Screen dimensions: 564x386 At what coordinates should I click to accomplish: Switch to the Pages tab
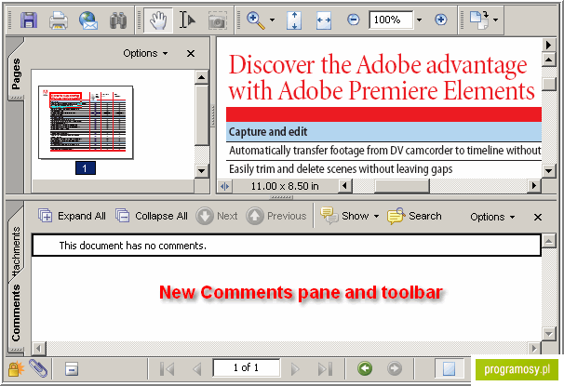[x=16, y=73]
